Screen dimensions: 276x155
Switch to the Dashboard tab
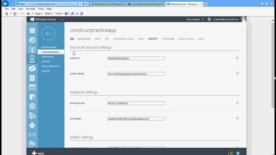[84, 39]
